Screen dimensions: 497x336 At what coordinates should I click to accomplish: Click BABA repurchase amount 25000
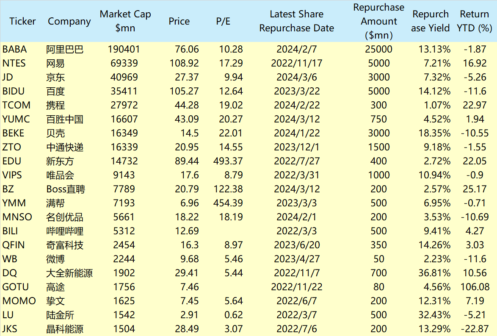coord(378,50)
